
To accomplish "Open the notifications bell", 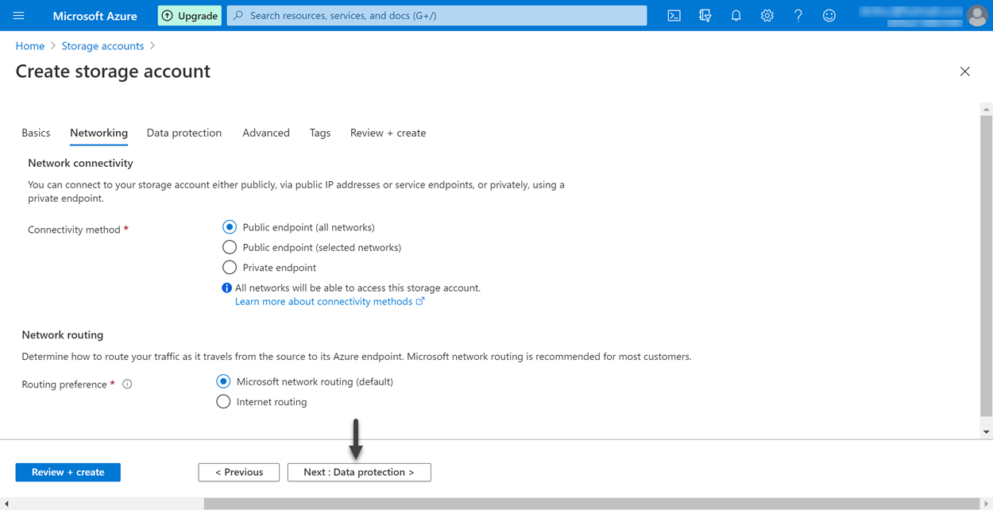I will (736, 15).
